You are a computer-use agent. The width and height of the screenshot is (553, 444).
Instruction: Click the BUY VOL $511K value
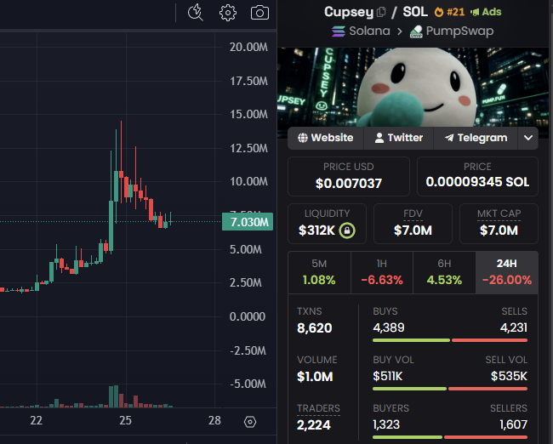coord(388,376)
